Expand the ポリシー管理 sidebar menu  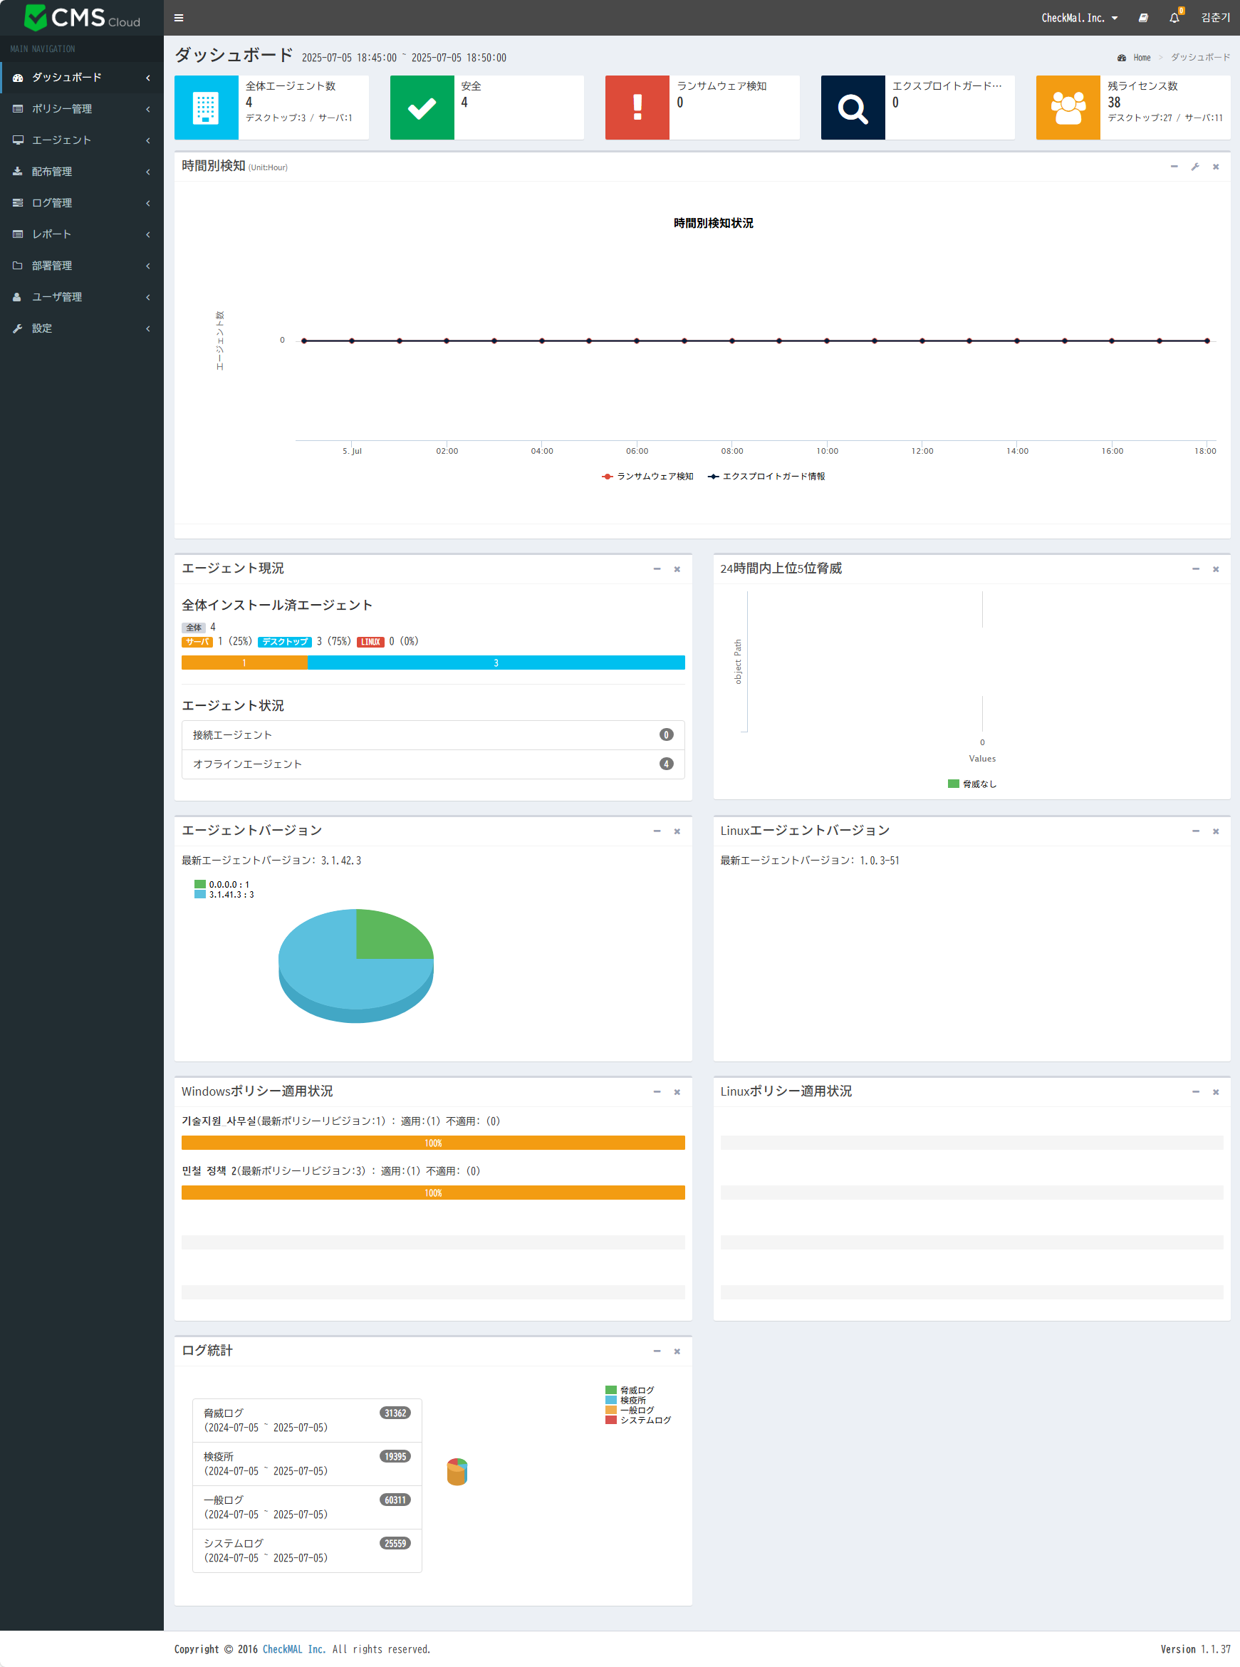82,109
